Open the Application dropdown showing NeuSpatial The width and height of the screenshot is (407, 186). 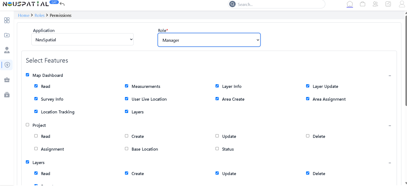tap(82, 40)
